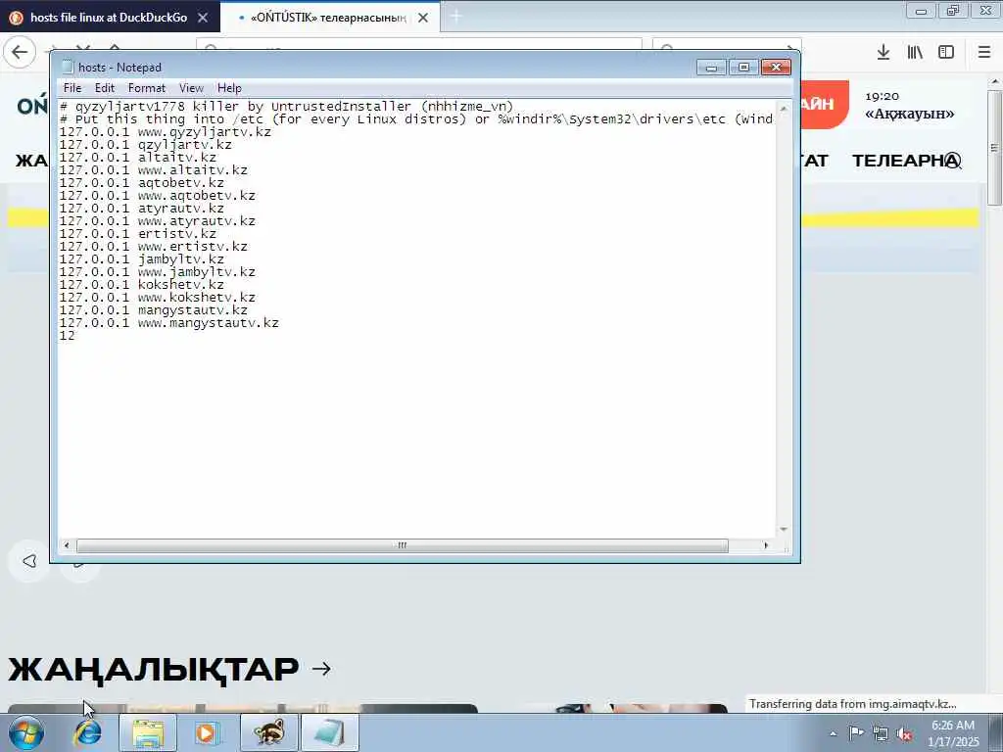Open Windows Explorer folder in taskbar
This screenshot has height=752, width=1003.
coord(148,732)
